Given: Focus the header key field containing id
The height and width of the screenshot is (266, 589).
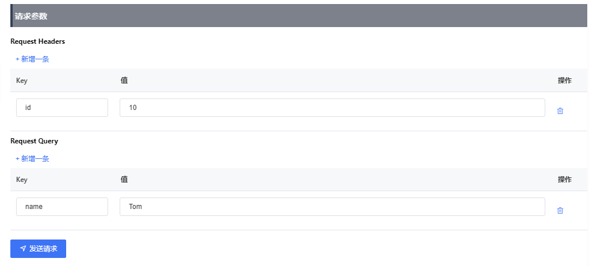Looking at the screenshot, I should (62, 108).
